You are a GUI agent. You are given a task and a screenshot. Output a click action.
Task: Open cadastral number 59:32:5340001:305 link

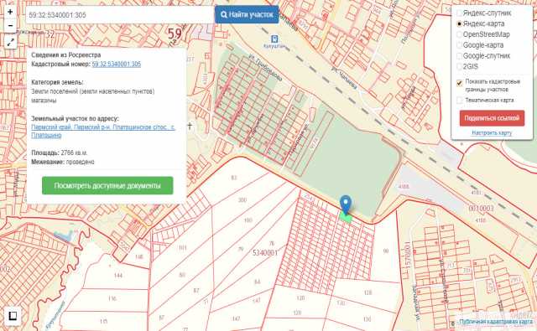(117, 64)
